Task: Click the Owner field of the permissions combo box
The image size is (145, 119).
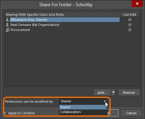Action: [81, 101]
